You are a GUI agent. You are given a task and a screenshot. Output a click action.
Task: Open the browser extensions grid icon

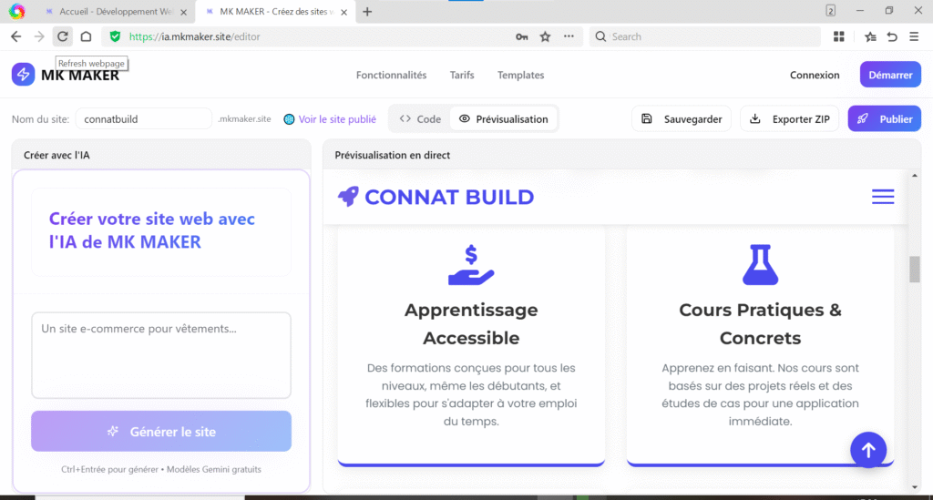[x=839, y=36]
